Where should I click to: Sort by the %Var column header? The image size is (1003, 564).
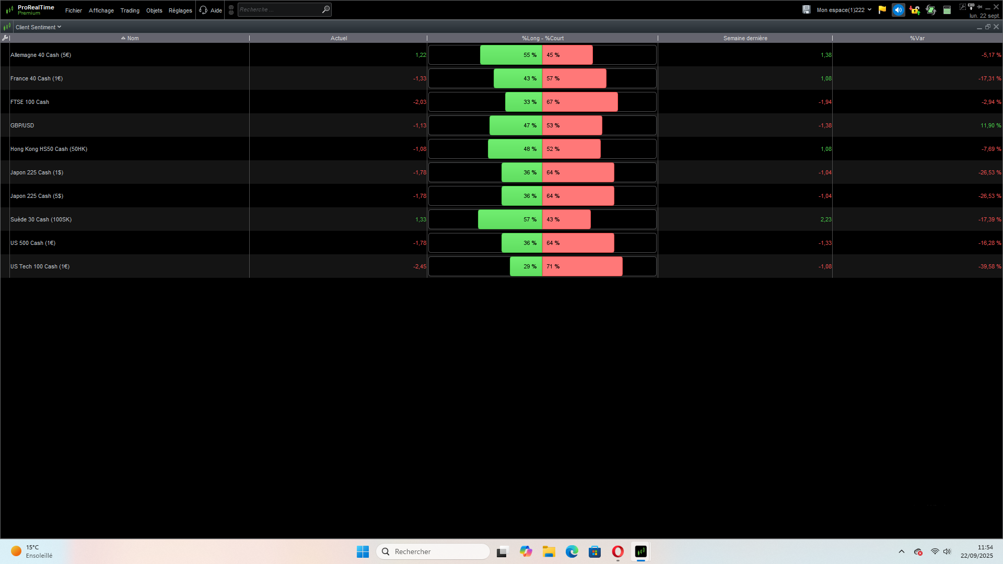(917, 38)
